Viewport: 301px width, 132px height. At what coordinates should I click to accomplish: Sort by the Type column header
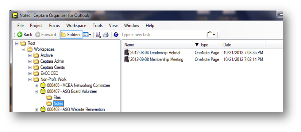coord(207,45)
